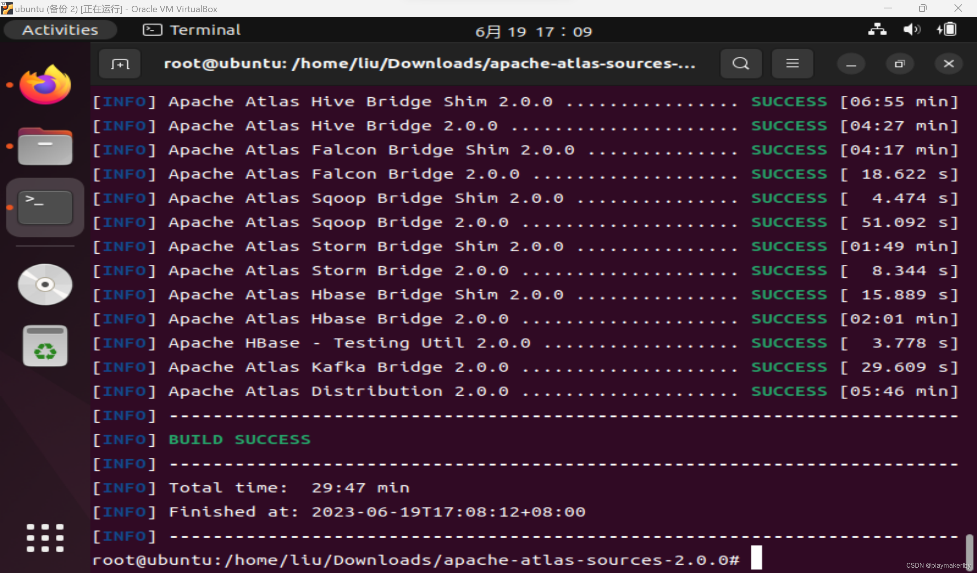Viewport: 977px width, 573px height.
Task: Click the '02:01 min' timing value
Action: coord(898,319)
